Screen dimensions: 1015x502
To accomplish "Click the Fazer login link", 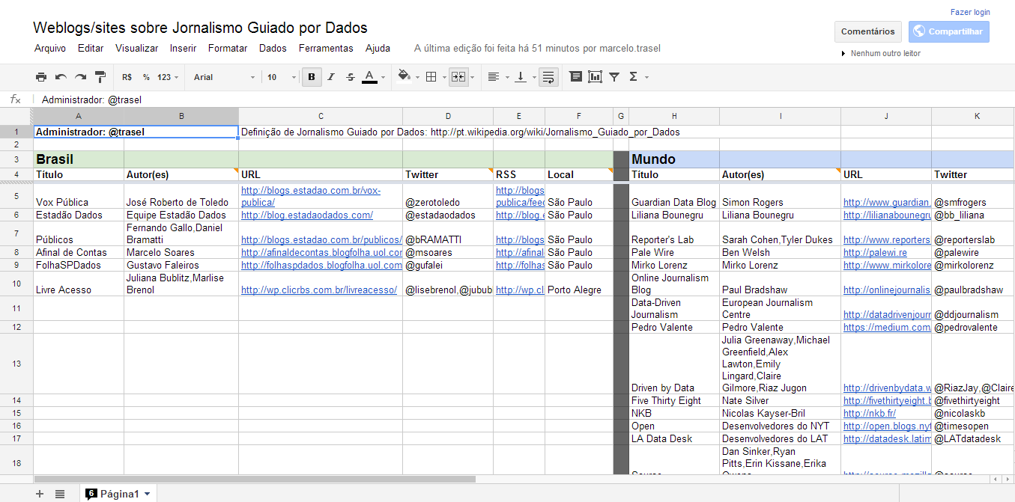I will point(970,12).
